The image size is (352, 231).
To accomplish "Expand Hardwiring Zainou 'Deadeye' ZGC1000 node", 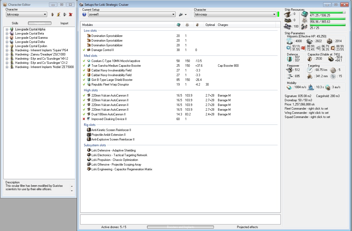I will click(x=7, y=54).
